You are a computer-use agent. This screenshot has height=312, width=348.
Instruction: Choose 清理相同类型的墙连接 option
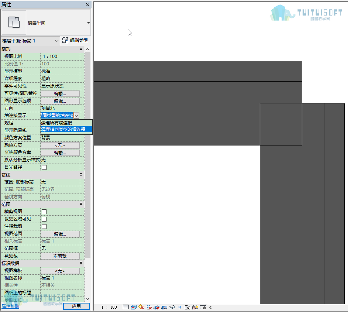[66, 129]
